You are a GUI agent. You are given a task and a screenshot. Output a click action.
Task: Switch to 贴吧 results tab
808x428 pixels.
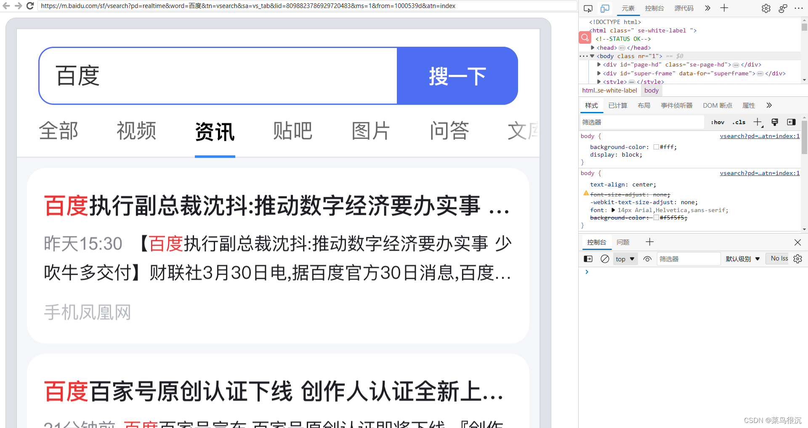(293, 131)
